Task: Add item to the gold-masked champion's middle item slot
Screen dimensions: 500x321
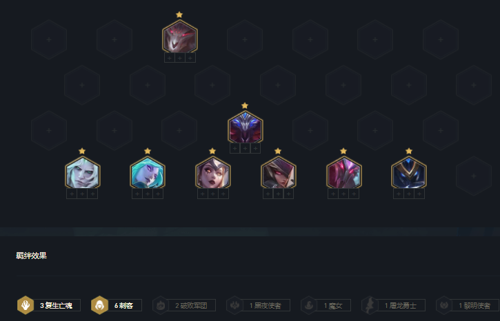Action: point(409,194)
